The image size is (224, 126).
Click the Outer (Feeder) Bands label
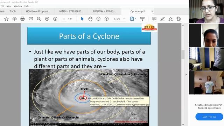coord(124,74)
